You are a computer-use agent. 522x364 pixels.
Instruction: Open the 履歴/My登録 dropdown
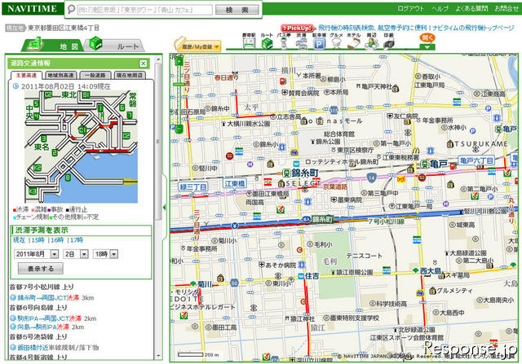[x=197, y=47]
